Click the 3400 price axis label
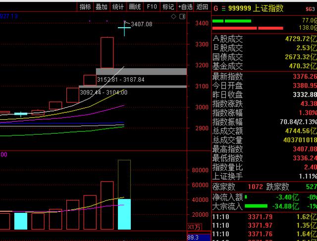The width and height of the screenshot is (317, 241). click(x=202, y=23)
